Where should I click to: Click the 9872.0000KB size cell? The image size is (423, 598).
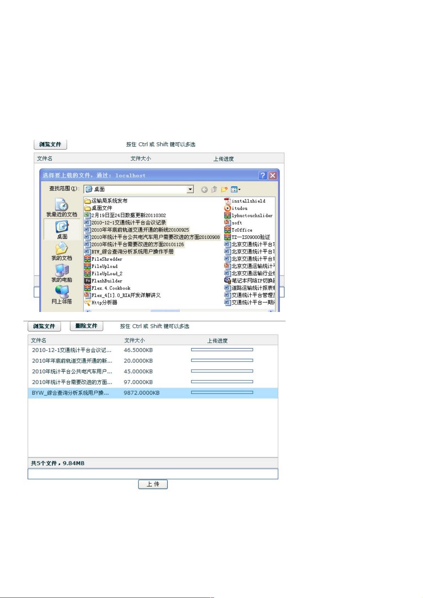[141, 393]
